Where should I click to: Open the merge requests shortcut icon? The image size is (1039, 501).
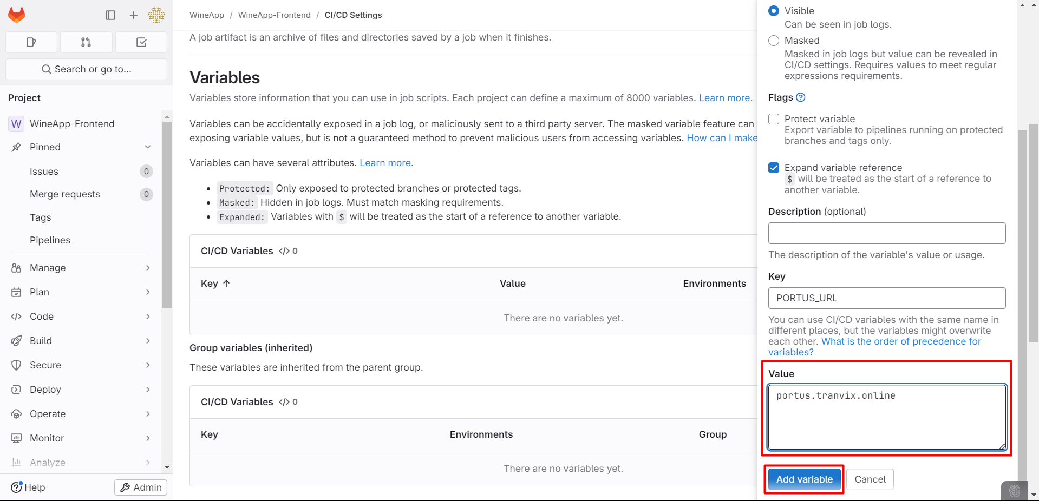pyautogui.click(x=86, y=42)
